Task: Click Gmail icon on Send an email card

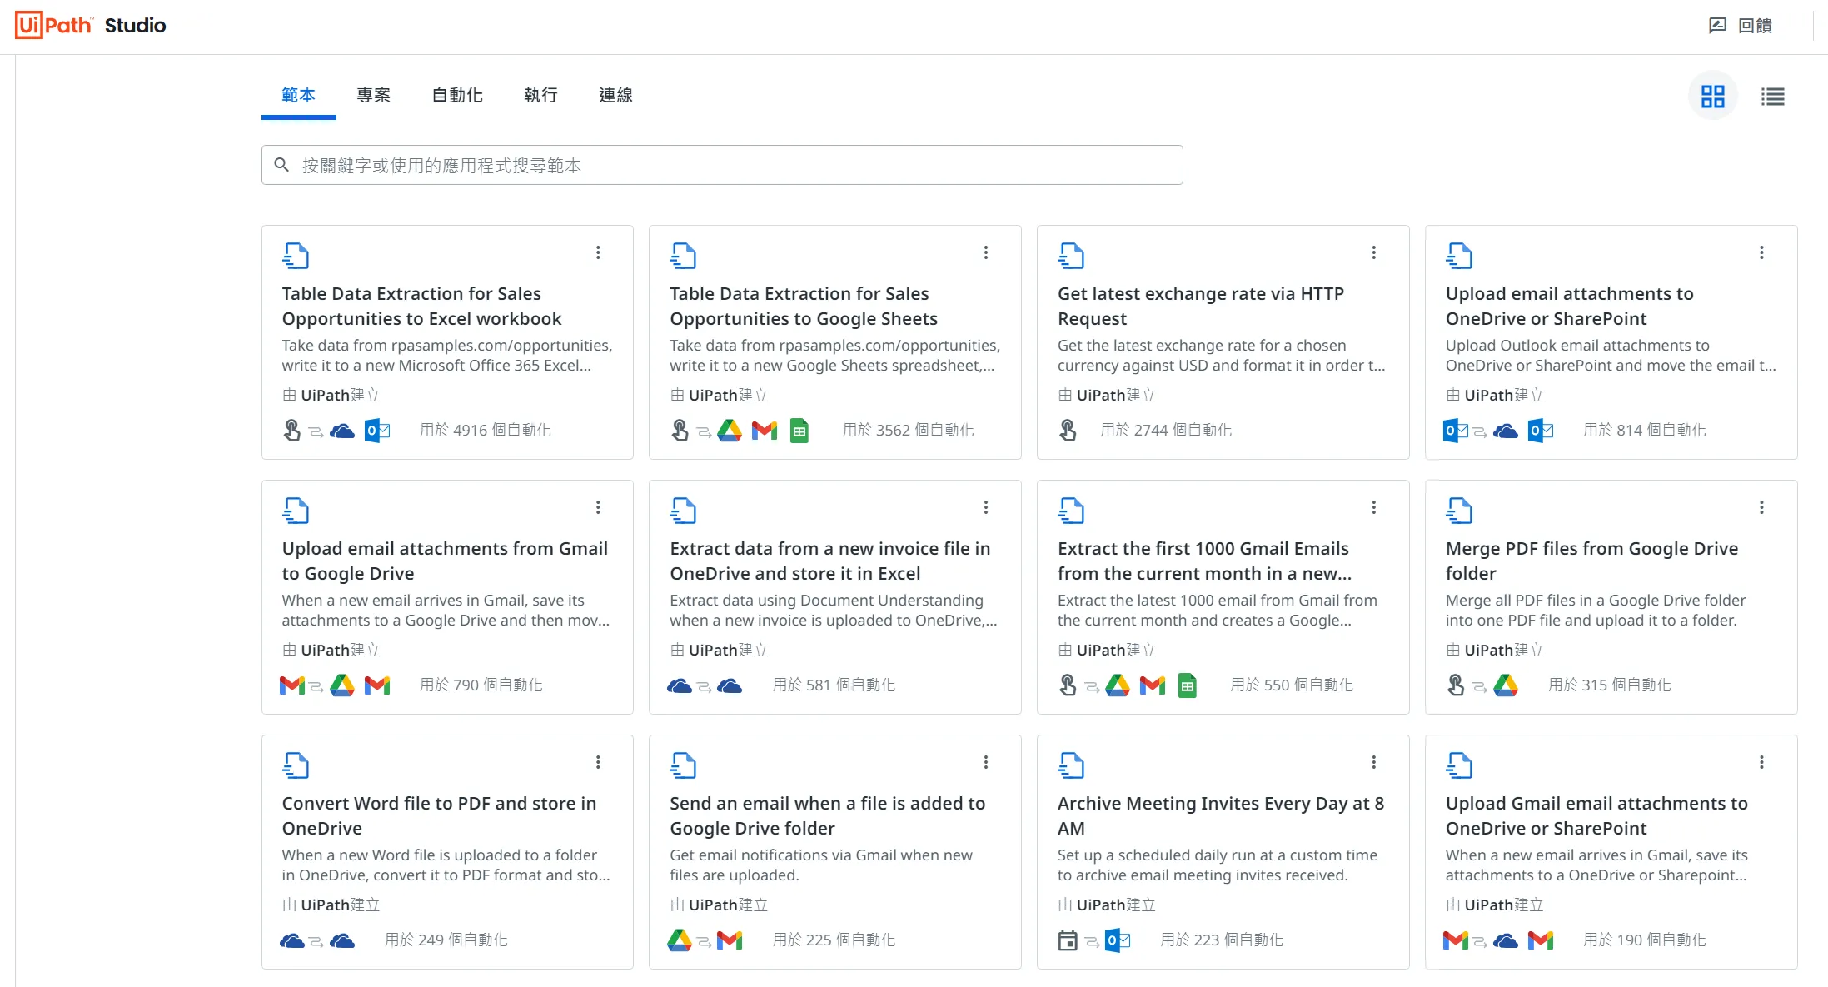Action: click(730, 940)
